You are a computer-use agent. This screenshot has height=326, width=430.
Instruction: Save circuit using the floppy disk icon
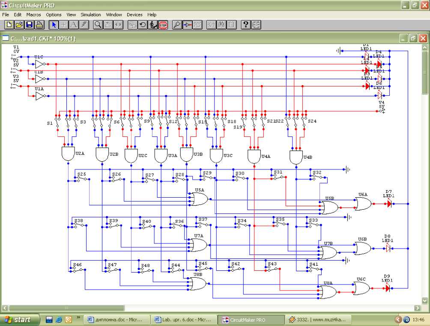pos(29,25)
